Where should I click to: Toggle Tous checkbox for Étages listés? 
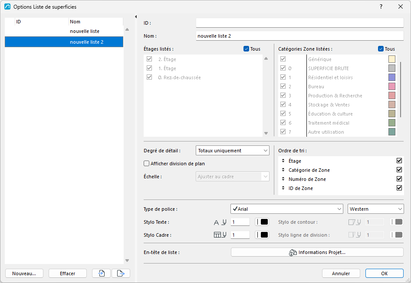[246, 49]
